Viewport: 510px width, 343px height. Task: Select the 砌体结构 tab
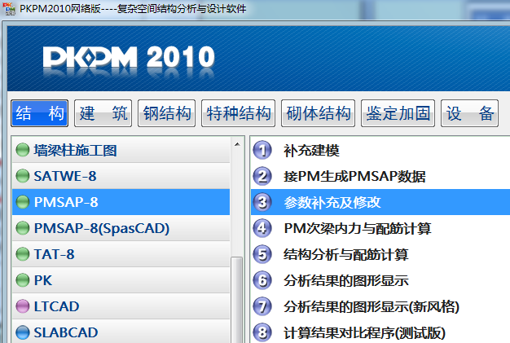coord(318,113)
